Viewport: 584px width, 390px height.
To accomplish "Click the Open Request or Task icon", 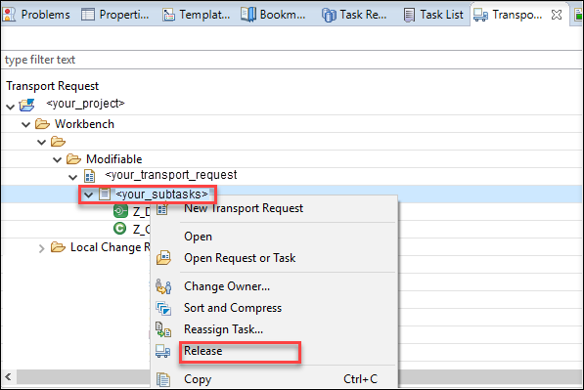I will (x=163, y=257).
